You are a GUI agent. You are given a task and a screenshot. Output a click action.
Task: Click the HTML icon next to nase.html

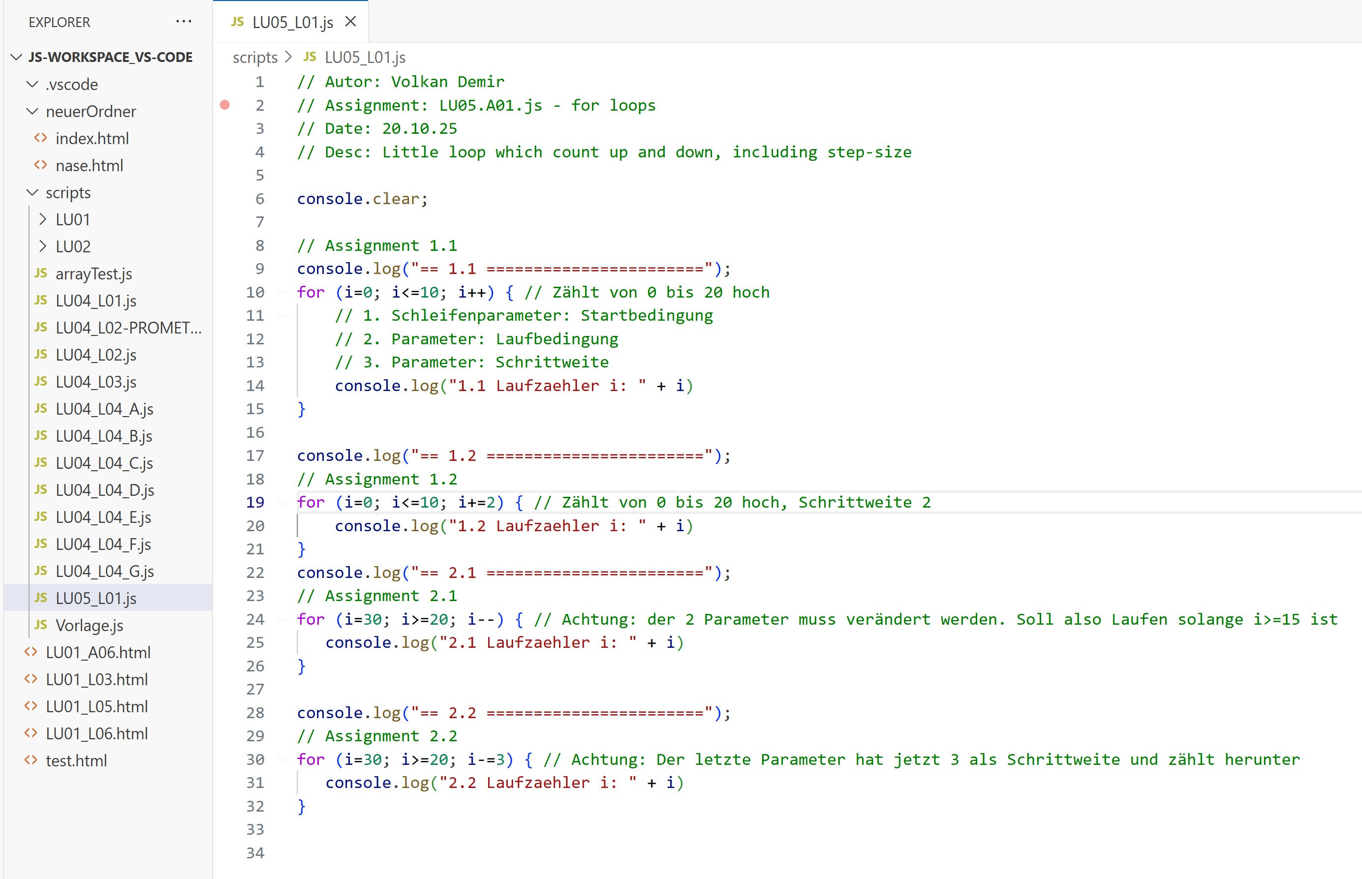click(40, 165)
